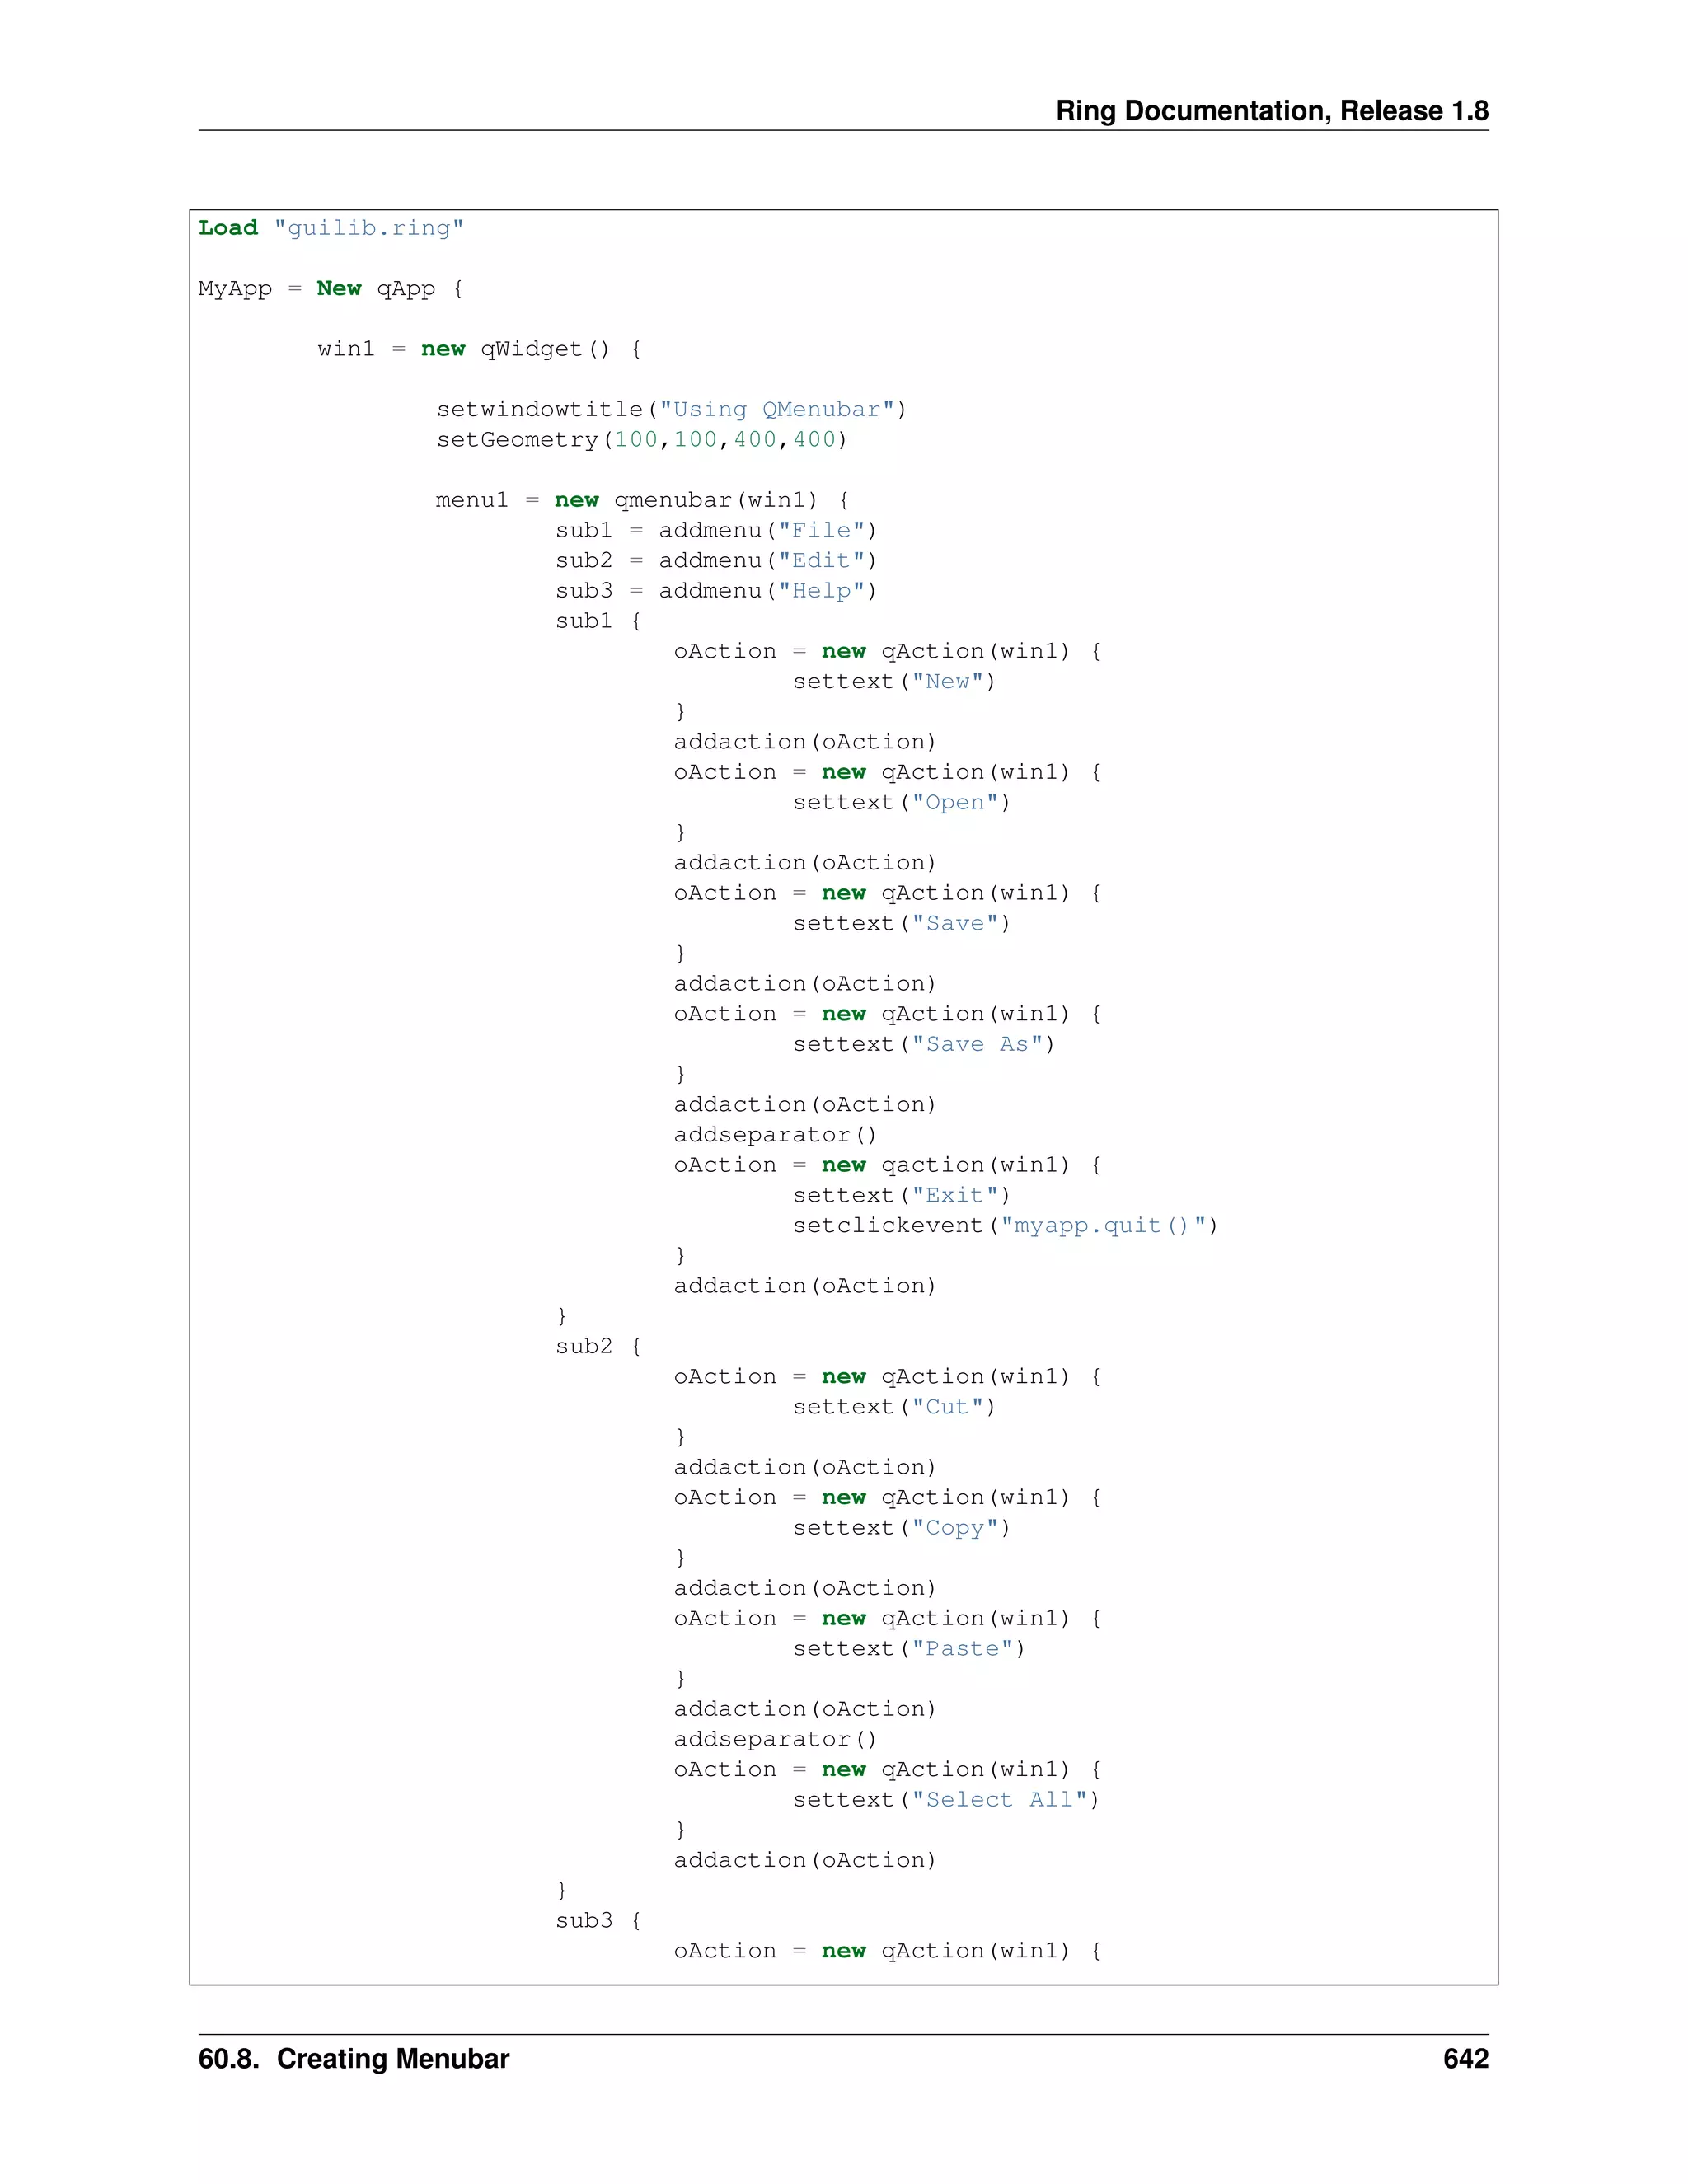This screenshot has height=2184, width=1688.
Task: Click the addmenu("Edit") line
Action: pyautogui.click(x=716, y=561)
